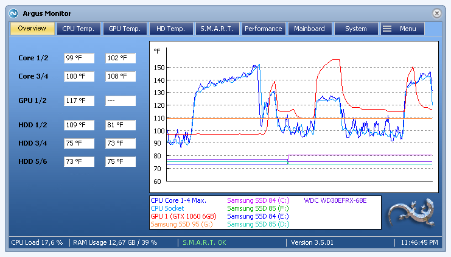Open the GPU Temp. tab
Viewport: 451px width, 257px height.
pos(125,29)
